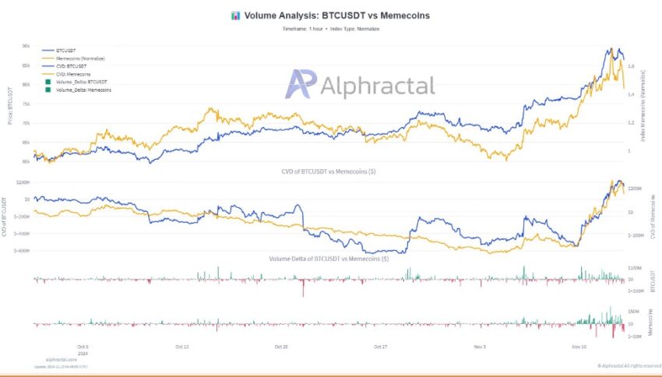The image size is (662, 377).
Task: Select the Nov 3 date marker
Action: (480, 347)
